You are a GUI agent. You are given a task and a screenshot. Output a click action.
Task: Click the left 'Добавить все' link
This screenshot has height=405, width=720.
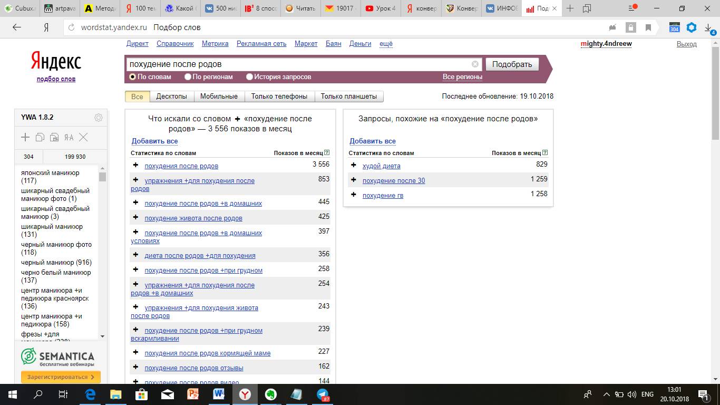(154, 141)
